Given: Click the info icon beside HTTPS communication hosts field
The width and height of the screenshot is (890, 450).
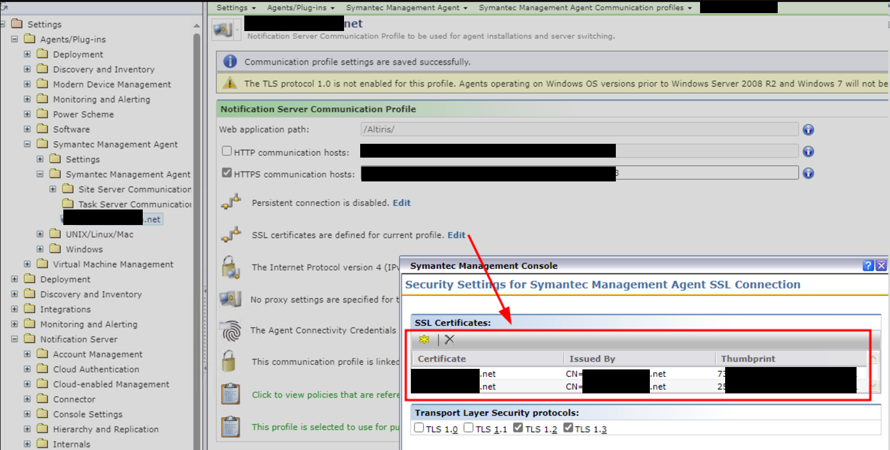Looking at the screenshot, I should [808, 173].
